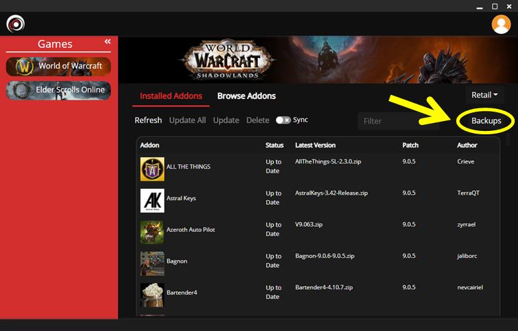Click the Bartender4 addon icon
The image size is (518, 331).
152,295
